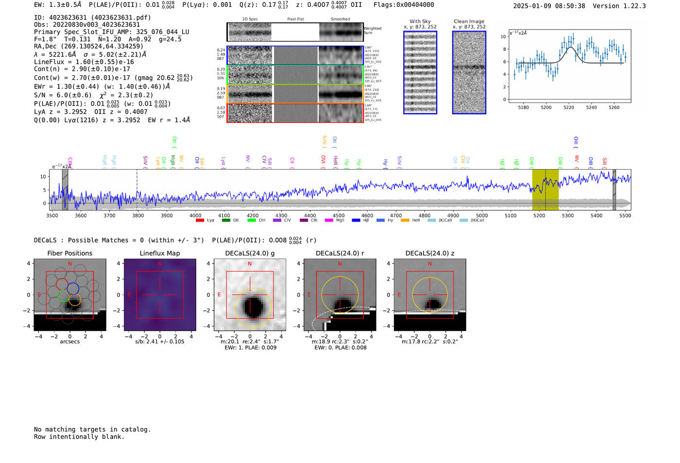Image resolution: width=680 pixels, height=463 pixels.
Task: Select the timestamp '2025-01-09 08:50:38'
Action: coord(549,6)
